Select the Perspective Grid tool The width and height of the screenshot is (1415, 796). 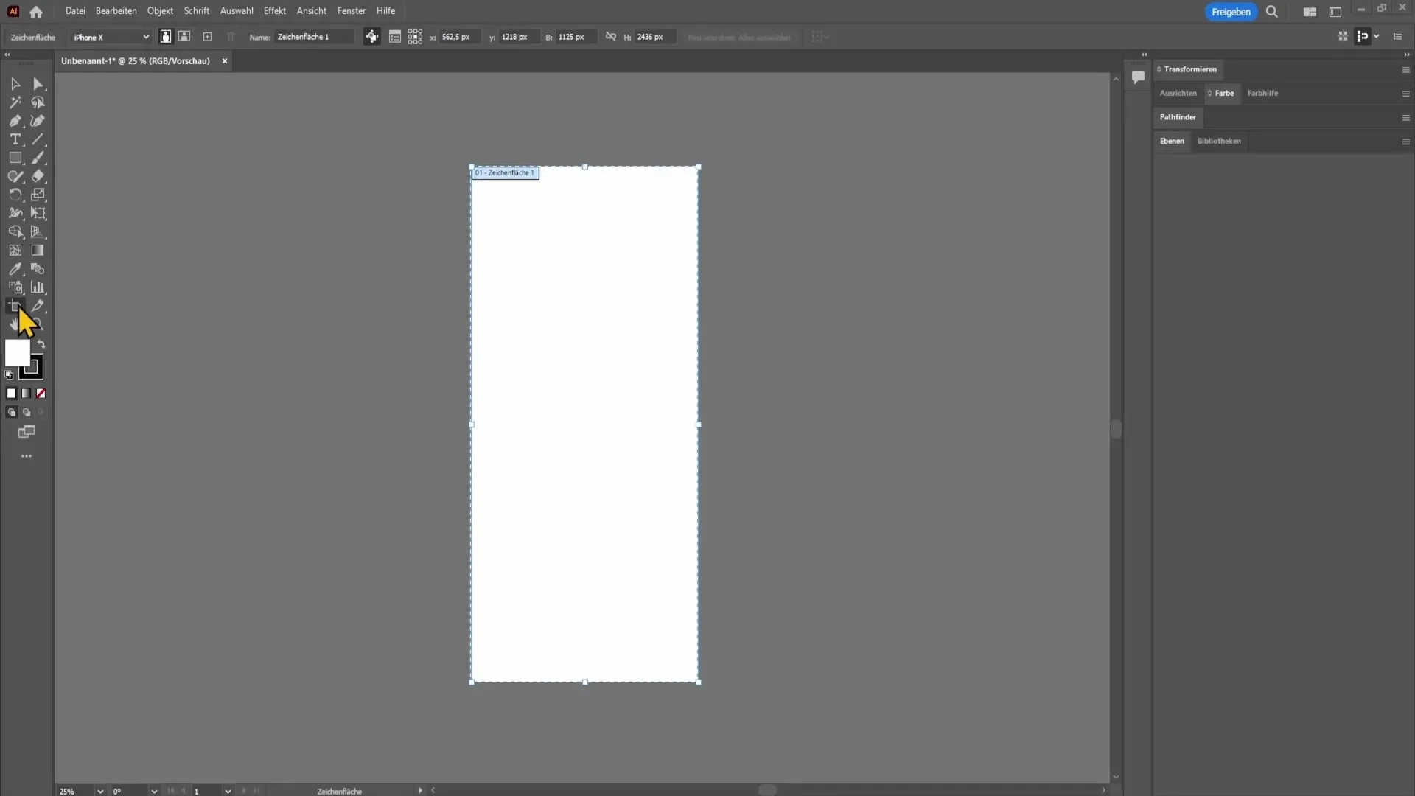pyautogui.click(x=38, y=231)
